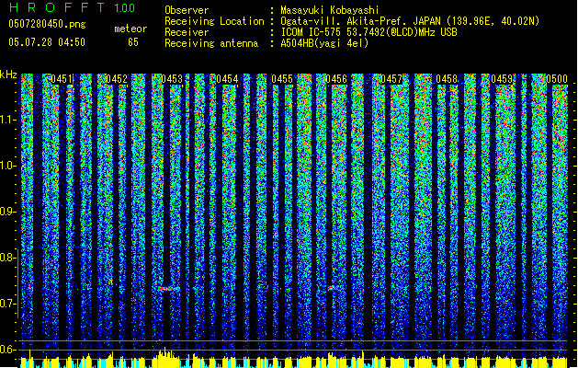Click the 'meteor' label
The height and width of the screenshot is (368, 578).
[x=130, y=29]
